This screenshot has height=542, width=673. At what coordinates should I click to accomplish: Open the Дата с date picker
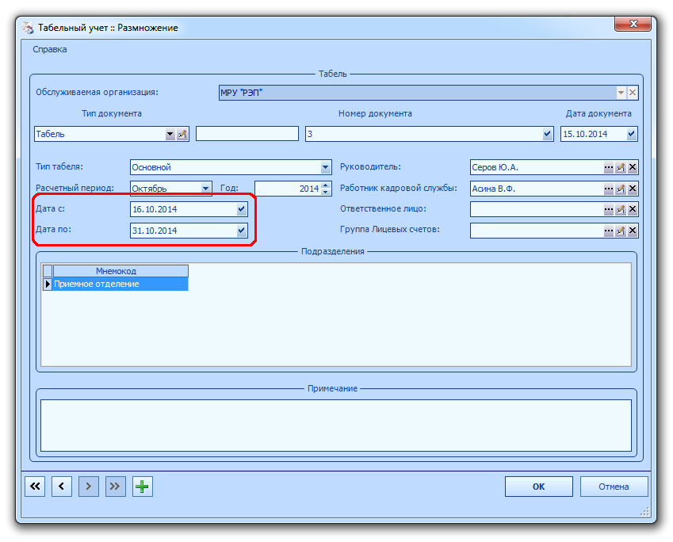coord(241,209)
